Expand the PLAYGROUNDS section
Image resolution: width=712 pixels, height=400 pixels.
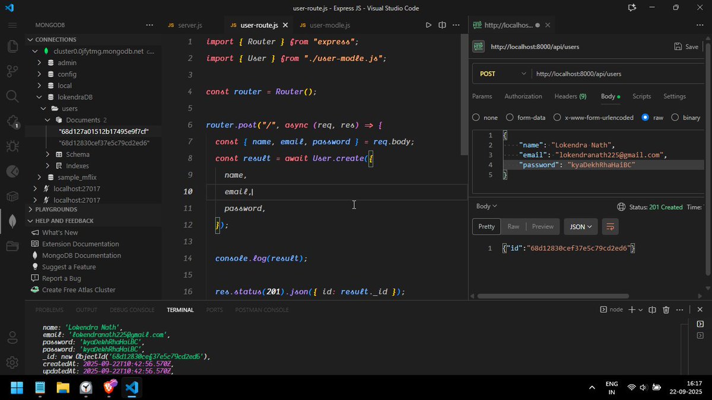point(56,209)
